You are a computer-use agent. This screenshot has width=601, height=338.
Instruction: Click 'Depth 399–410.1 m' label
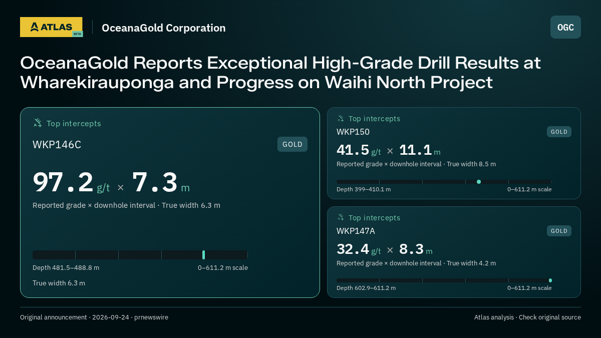pos(364,189)
